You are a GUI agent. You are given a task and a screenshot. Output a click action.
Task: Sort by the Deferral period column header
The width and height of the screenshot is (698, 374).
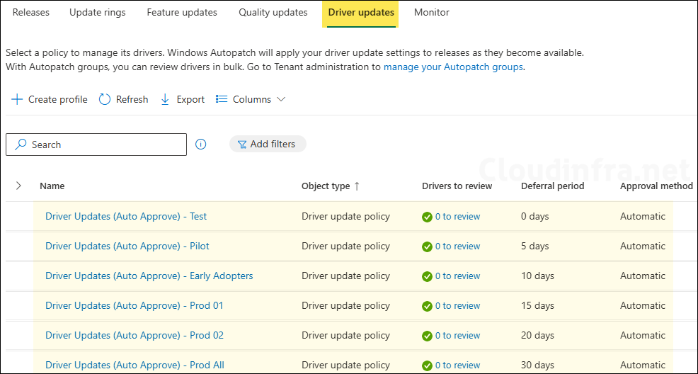pyautogui.click(x=552, y=186)
